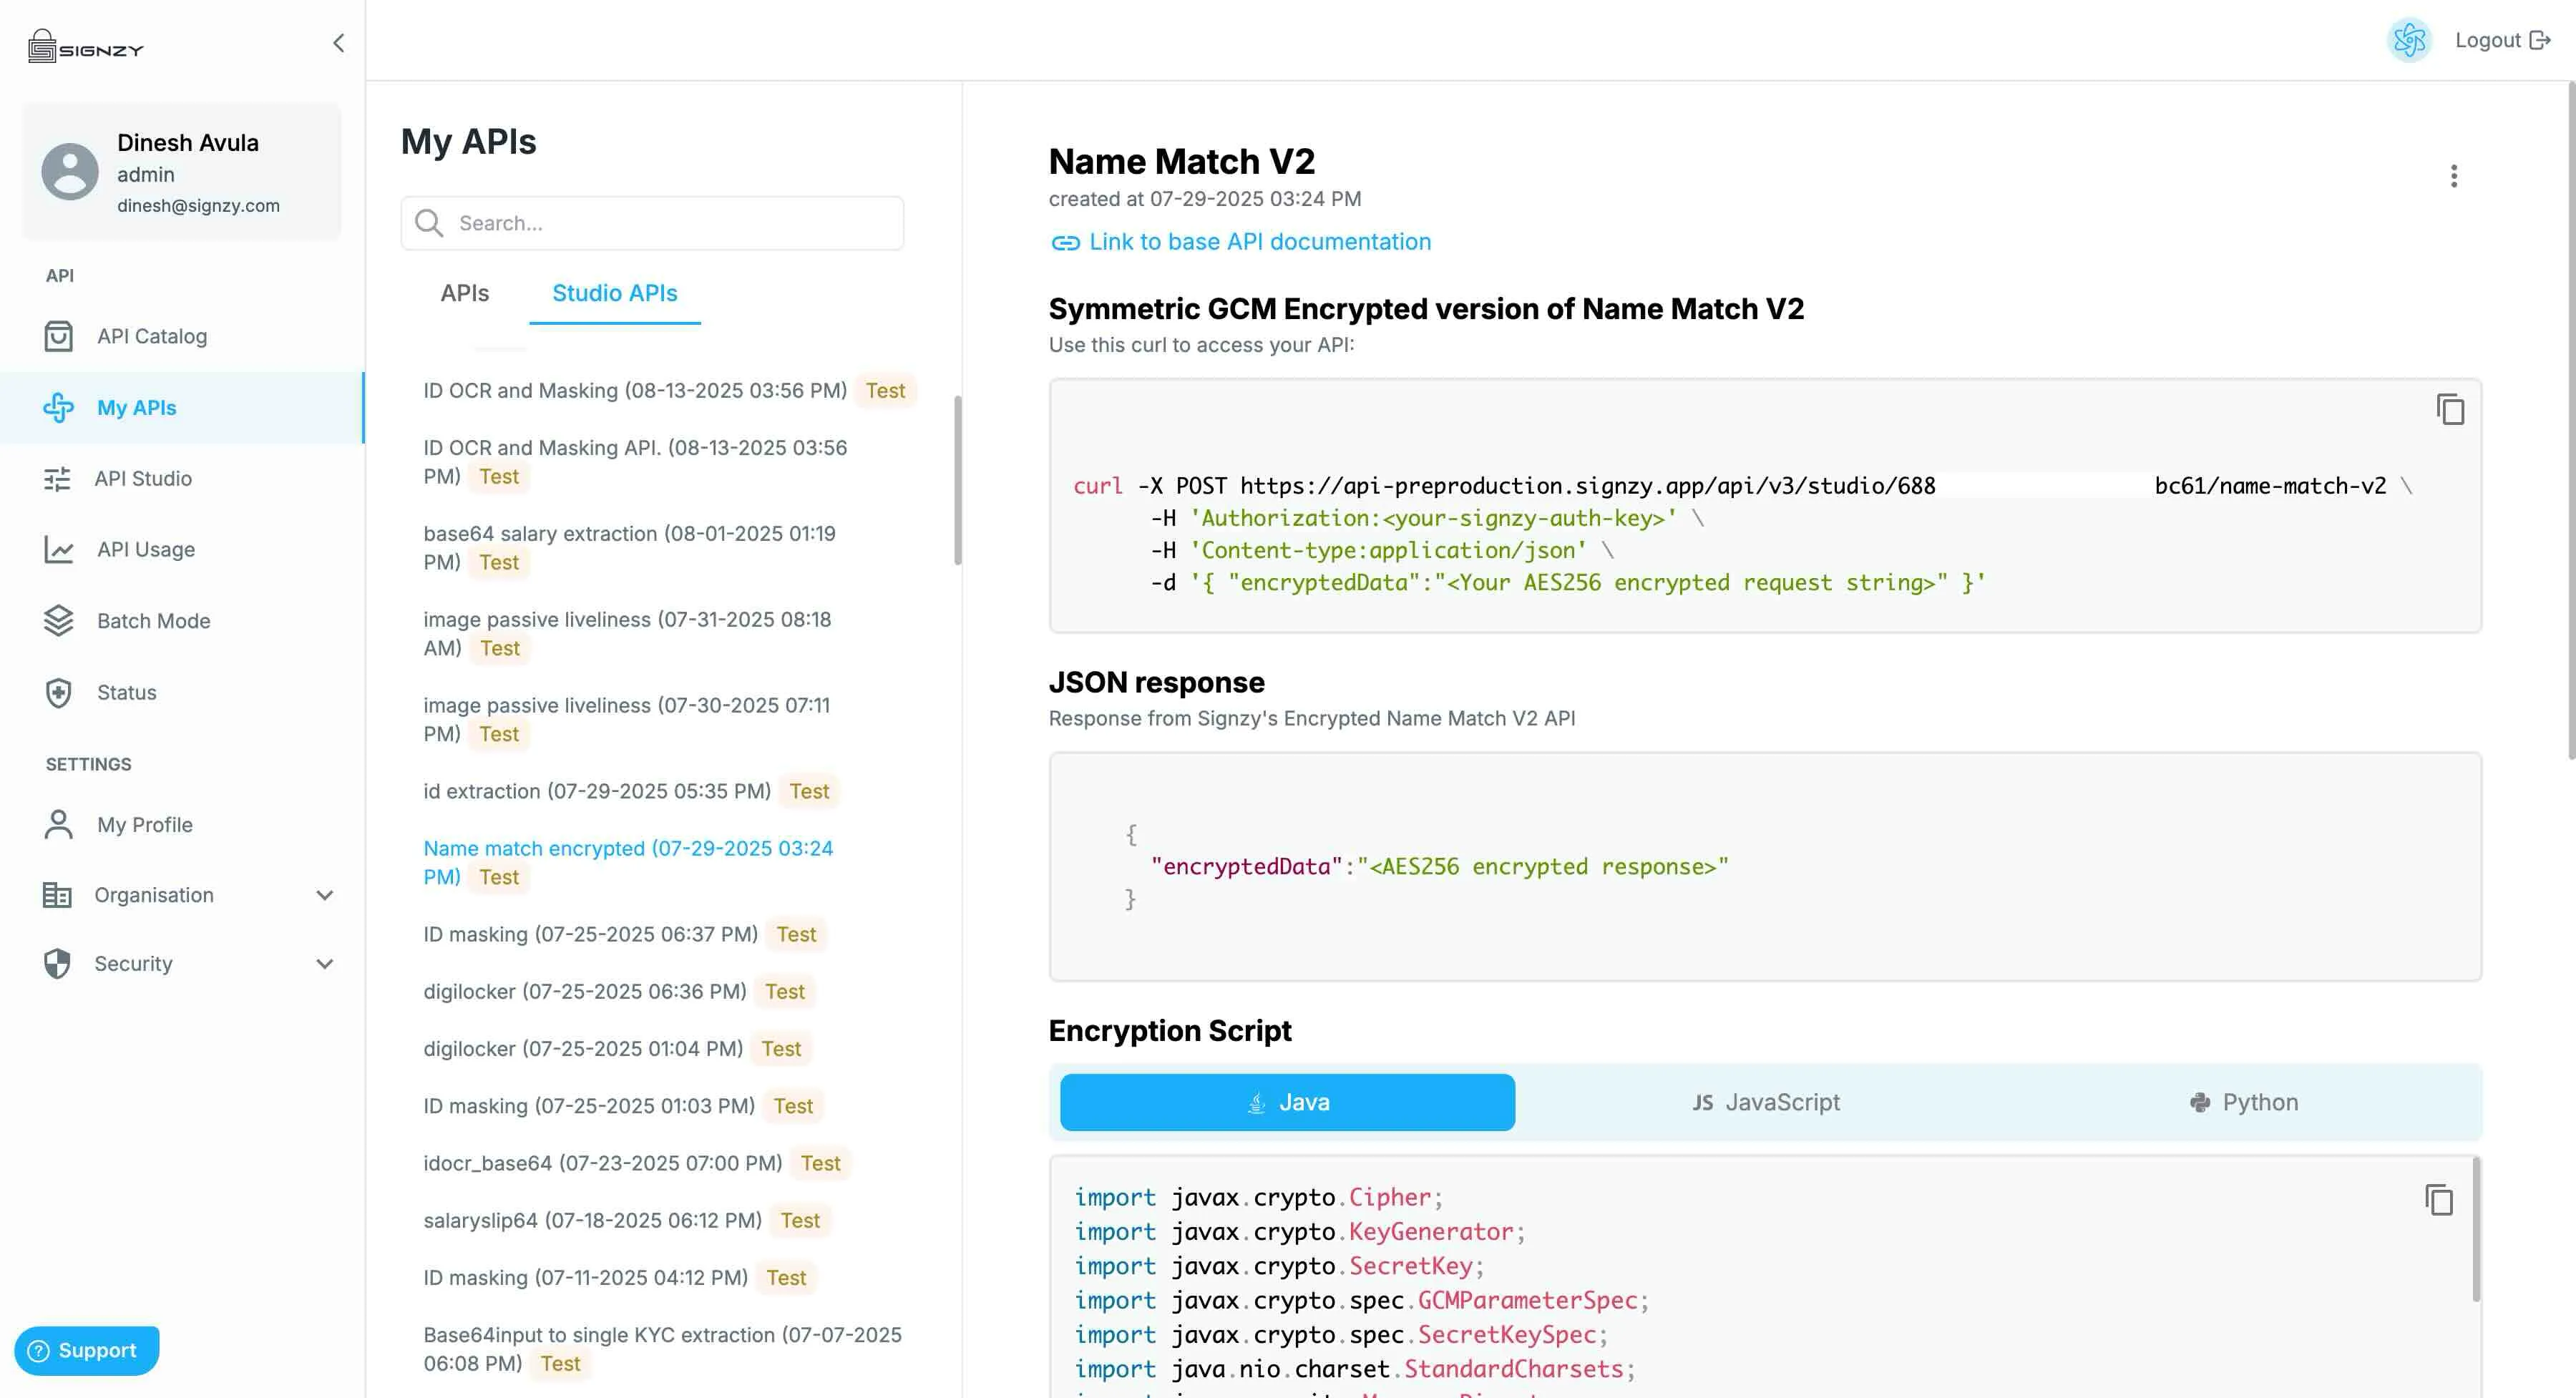Screen dimensions: 2576x1398
Task: Click the Signzy logo
Action: 86,46
